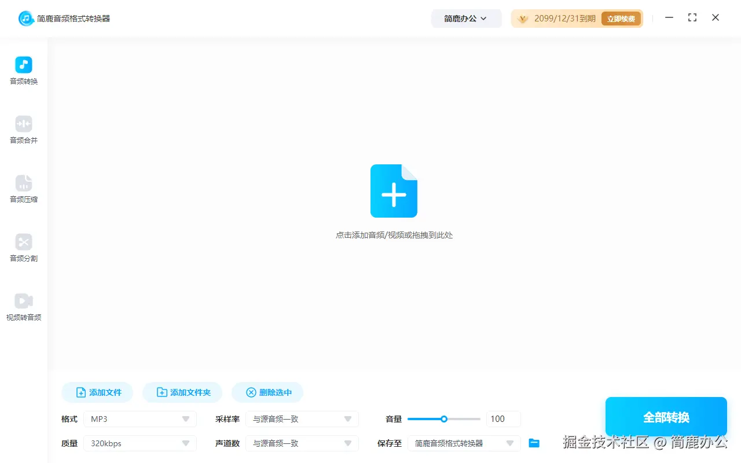Open the 格式 MP3 format dropdown
This screenshot has width=741, height=463.
coord(140,418)
